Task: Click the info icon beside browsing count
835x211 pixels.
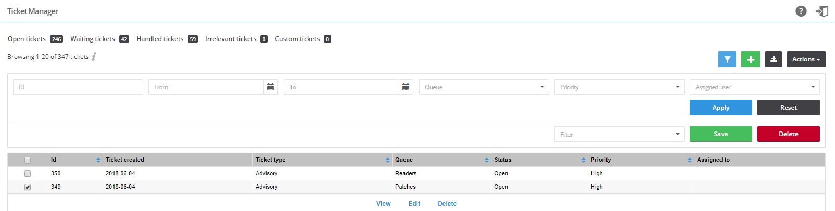Action: pyautogui.click(x=94, y=57)
